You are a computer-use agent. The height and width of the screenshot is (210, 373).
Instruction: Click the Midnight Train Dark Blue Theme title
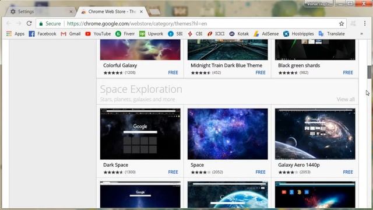click(x=227, y=65)
